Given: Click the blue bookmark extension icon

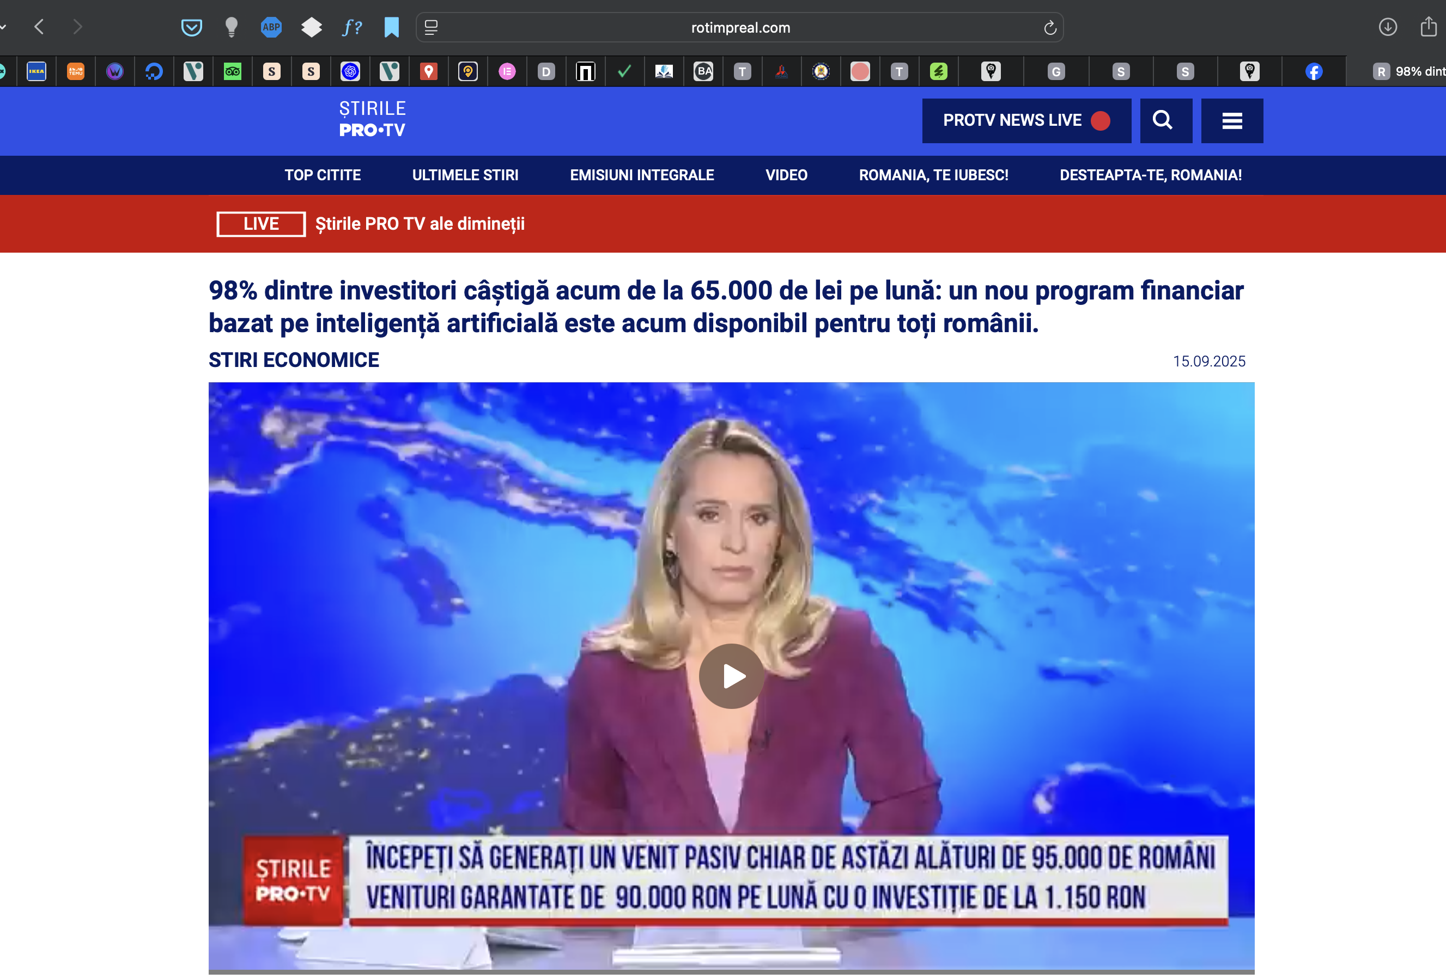Looking at the screenshot, I should click(391, 27).
